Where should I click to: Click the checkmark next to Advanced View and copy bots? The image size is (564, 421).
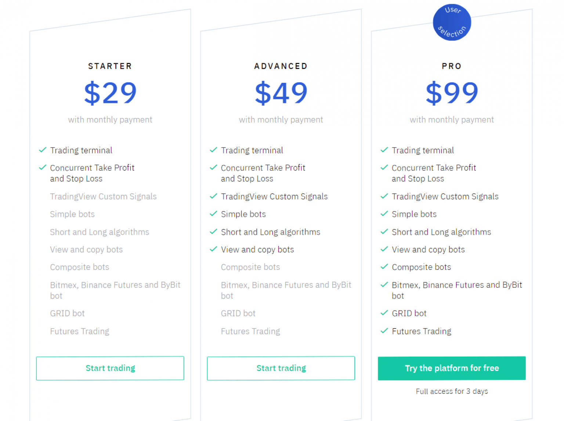tap(213, 249)
